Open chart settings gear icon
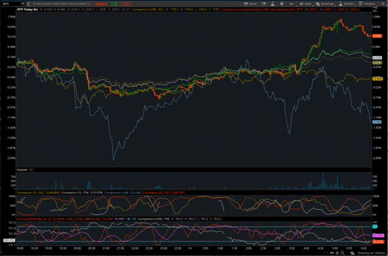This screenshot has height=256, width=388. (281, 4)
